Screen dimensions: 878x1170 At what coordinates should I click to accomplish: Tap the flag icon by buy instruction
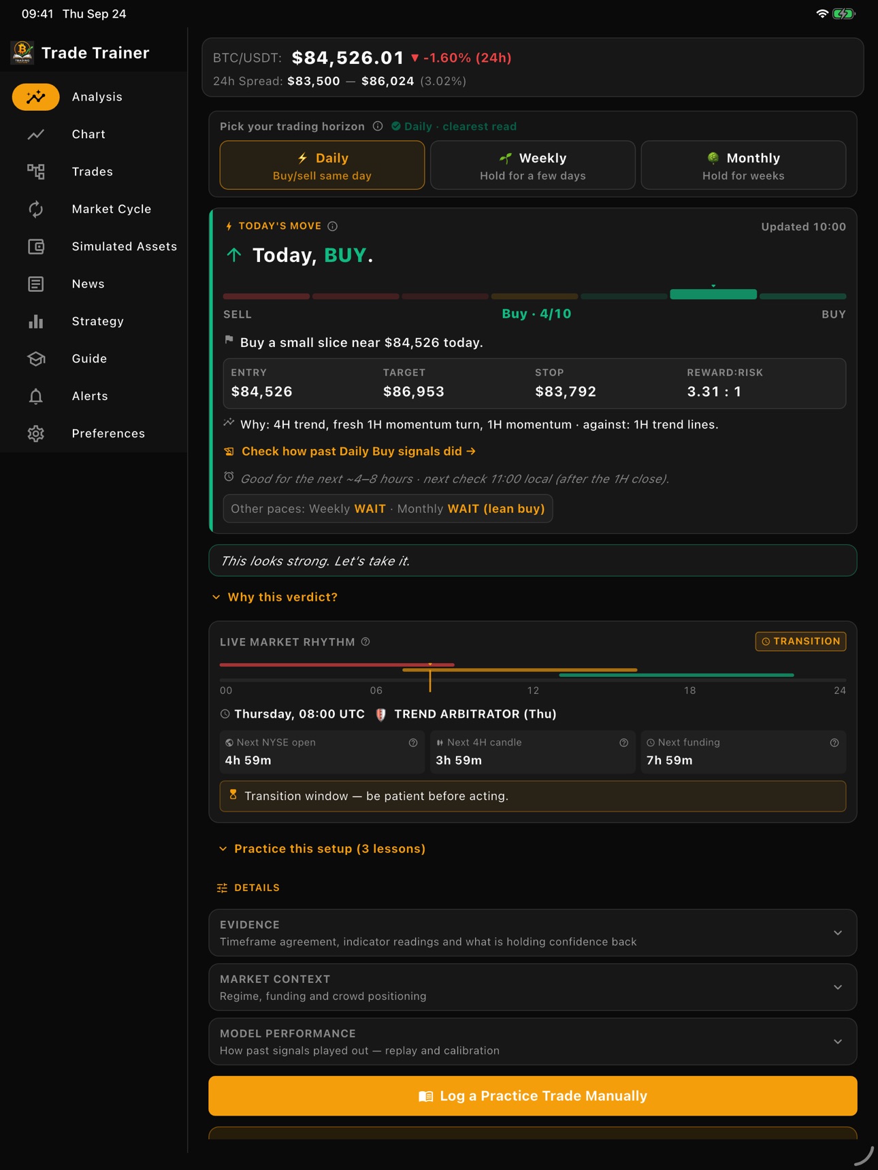pyautogui.click(x=229, y=340)
